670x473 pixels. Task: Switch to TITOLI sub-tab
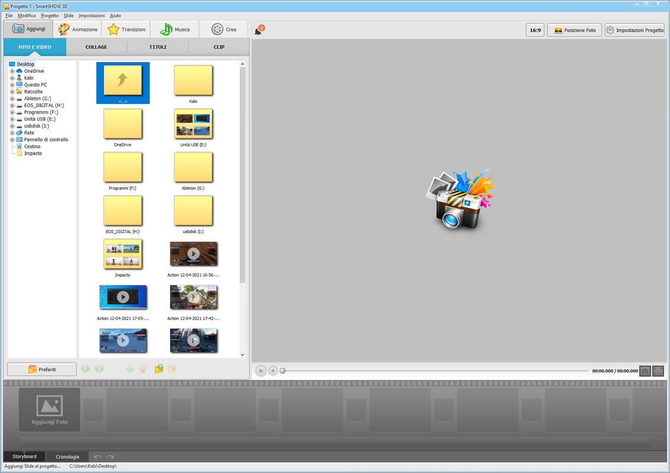157,47
